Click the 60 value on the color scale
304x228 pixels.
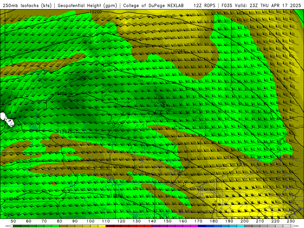click(x=28, y=221)
